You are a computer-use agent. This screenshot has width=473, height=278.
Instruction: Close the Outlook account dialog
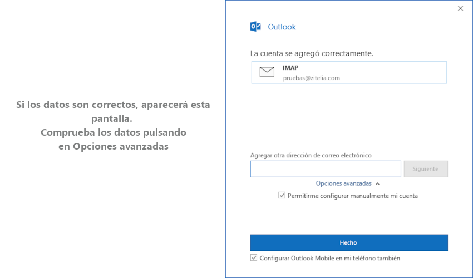(460, 8)
